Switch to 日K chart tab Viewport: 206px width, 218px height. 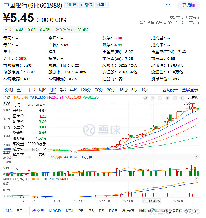coord(32,90)
